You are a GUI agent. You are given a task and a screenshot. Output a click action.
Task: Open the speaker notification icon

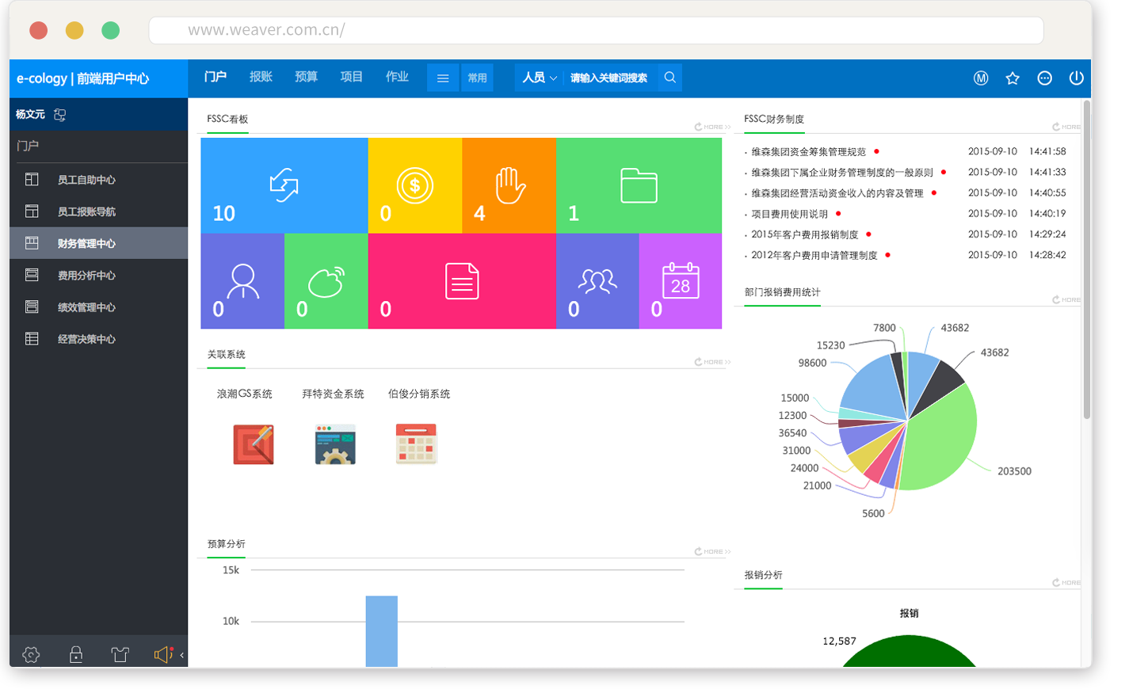point(162,654)
